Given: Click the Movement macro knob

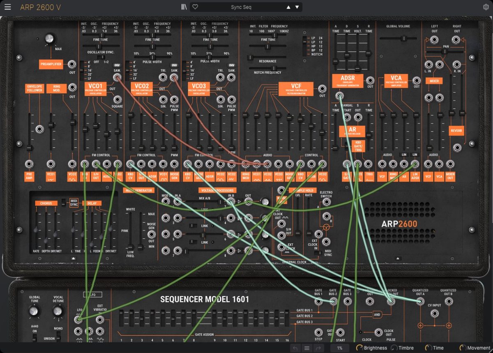Looking at the screenshot, I should (x=463, y=348).
